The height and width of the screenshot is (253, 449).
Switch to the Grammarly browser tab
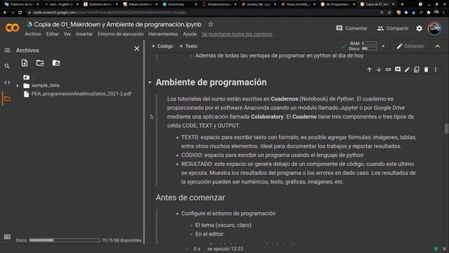click(180, 4)
